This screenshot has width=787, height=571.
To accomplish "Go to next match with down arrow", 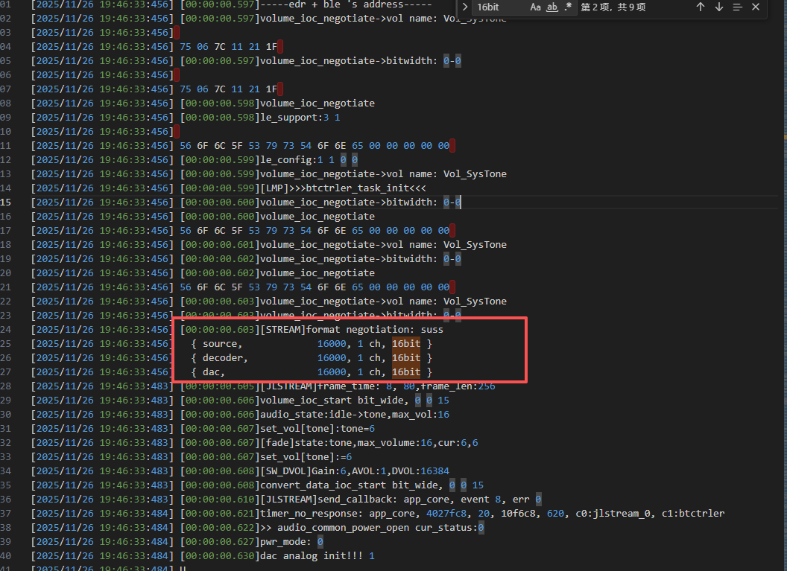I will [x=718, y=7].
